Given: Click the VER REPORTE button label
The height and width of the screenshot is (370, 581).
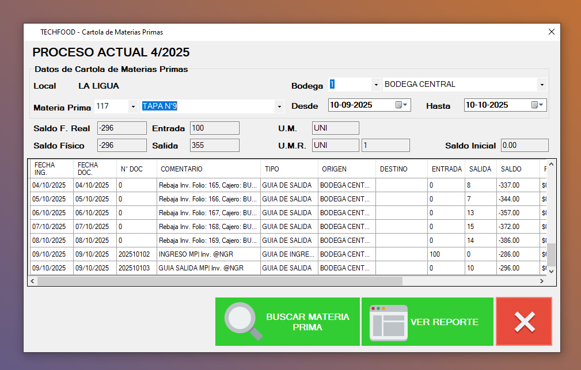Looking at the screenshot, I should pos(444,322).
